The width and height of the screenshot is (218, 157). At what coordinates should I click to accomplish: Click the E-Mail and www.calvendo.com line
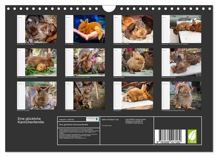tap(72, 138)
